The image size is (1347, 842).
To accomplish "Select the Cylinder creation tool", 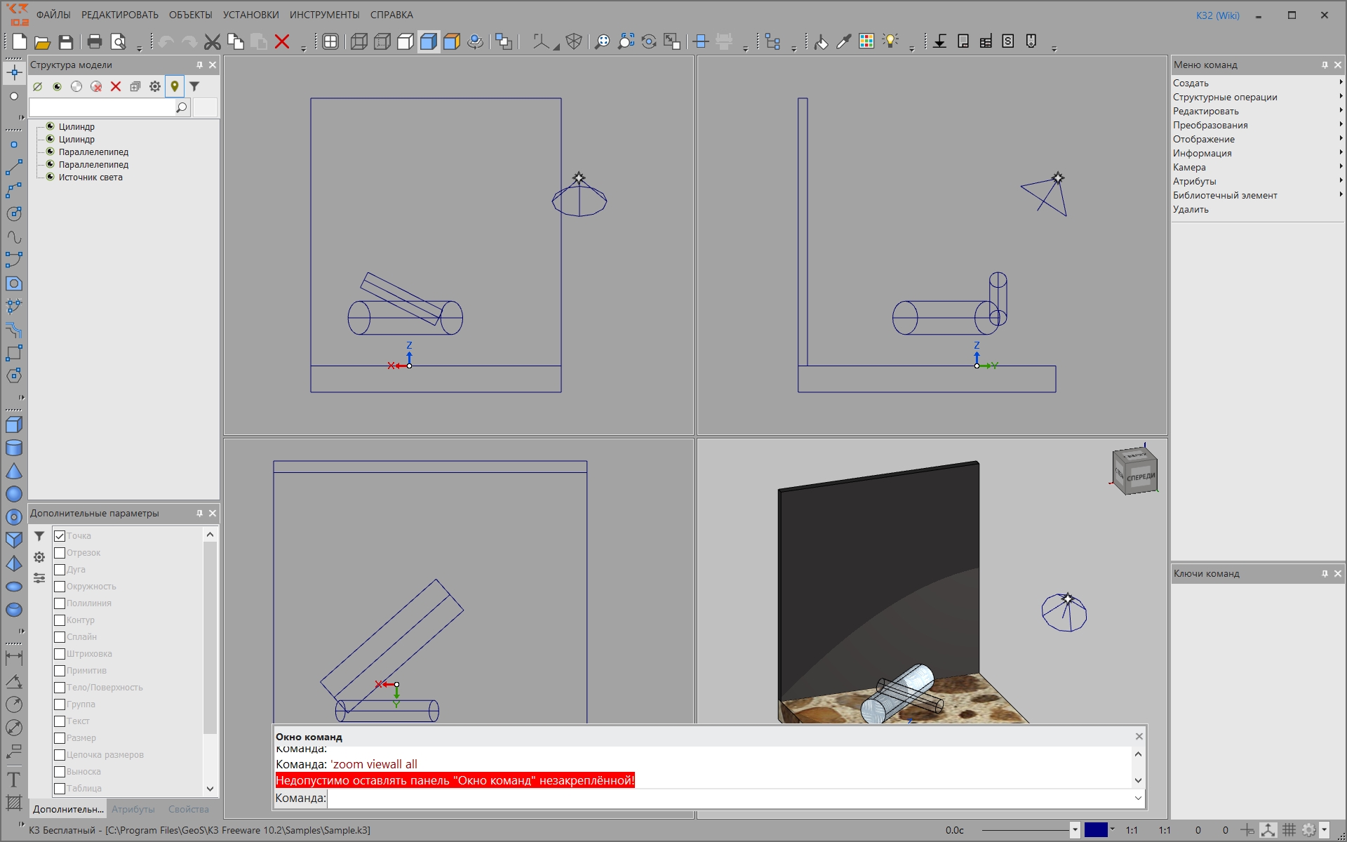I will pos(14,448).
